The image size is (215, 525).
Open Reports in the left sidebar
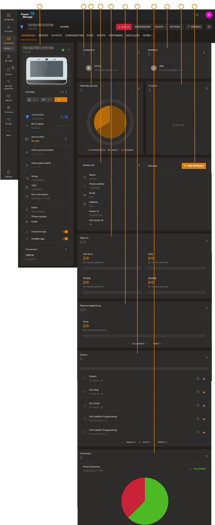9,98
